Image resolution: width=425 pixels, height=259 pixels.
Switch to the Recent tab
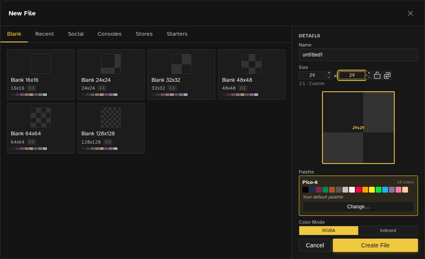44,34
